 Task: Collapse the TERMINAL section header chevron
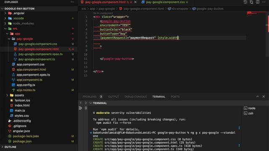click(91, 103)
